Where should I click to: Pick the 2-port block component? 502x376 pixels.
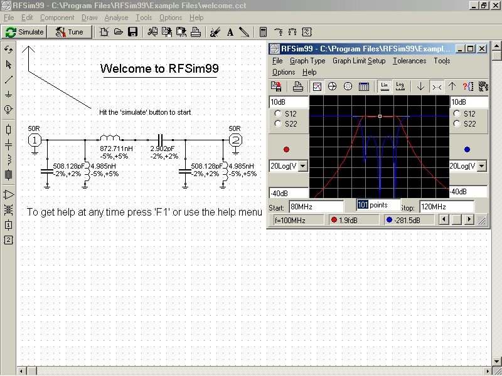pyautogui.click(x=9, y=240)
